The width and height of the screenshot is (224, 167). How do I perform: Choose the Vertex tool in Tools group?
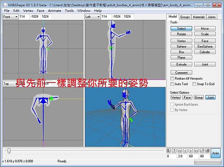click(181, 41)
